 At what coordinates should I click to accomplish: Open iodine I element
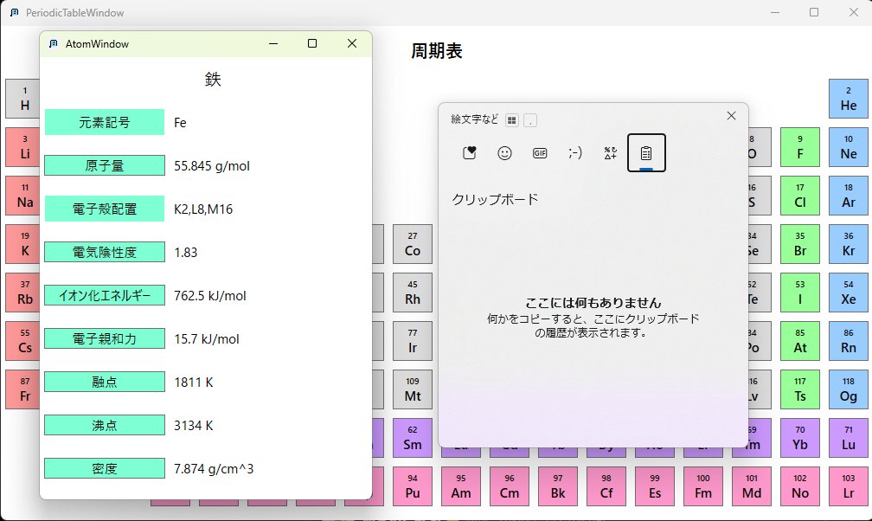click(x=799, y=293)
